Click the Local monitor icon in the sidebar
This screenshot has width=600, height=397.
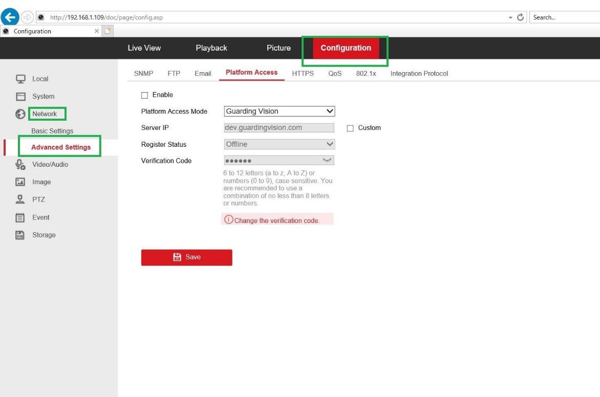(20, 79)
